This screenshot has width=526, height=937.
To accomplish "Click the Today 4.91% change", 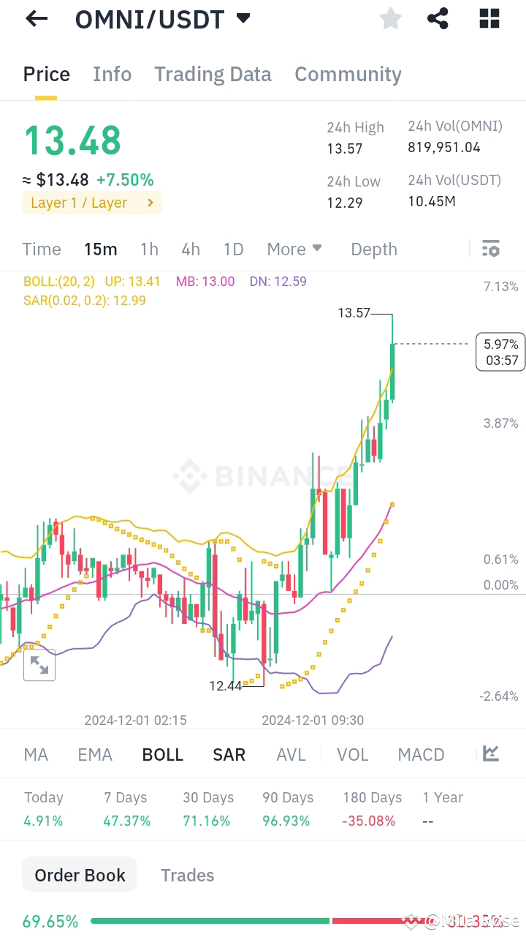I will [44, 821].
